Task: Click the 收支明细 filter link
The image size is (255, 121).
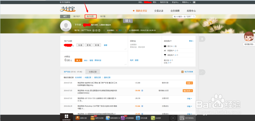Action: [x=78, y=77]
